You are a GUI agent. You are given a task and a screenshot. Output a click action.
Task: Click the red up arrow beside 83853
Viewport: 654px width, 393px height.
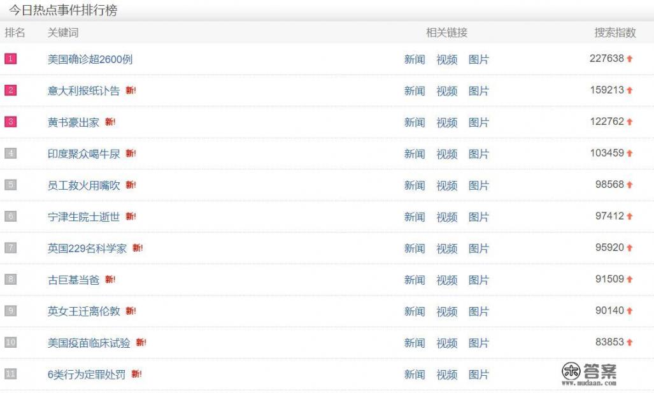[630, 343]
